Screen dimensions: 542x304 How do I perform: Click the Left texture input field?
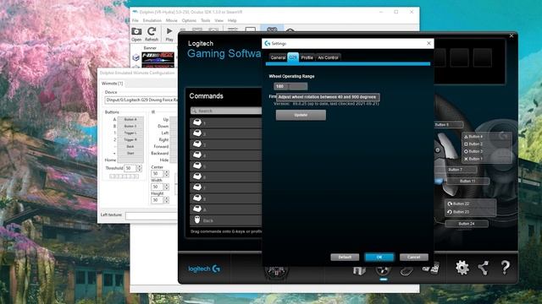[x=152, y=215]
